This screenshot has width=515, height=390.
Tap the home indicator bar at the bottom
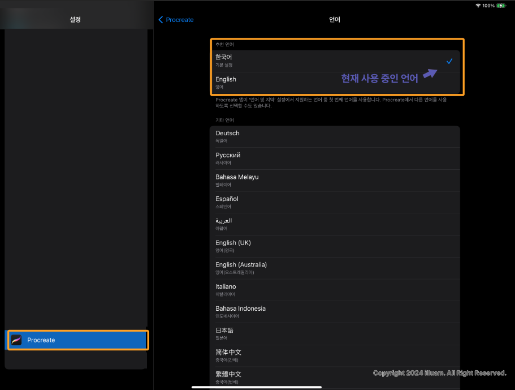click(257, 387)
